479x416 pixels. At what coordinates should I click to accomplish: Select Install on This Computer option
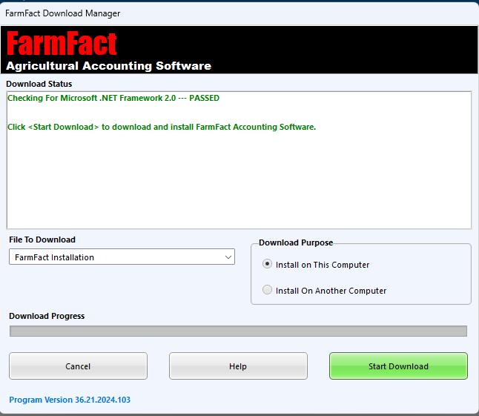click(x=268, y=265)
